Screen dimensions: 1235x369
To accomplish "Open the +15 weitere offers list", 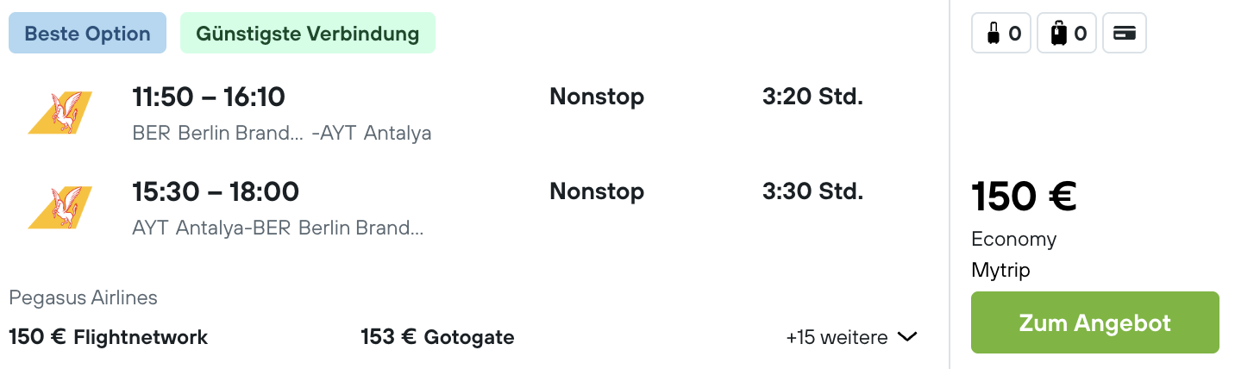I will pos(851,337).
